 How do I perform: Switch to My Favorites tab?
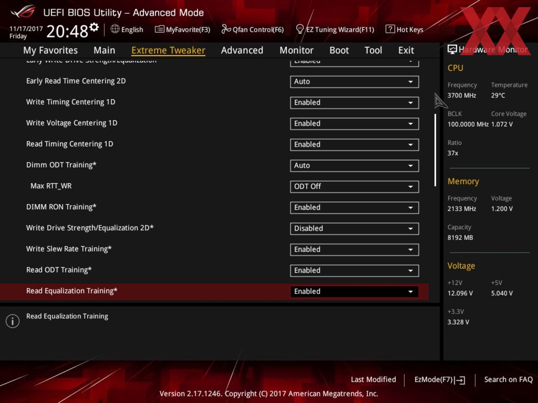[x=50, y=50]
